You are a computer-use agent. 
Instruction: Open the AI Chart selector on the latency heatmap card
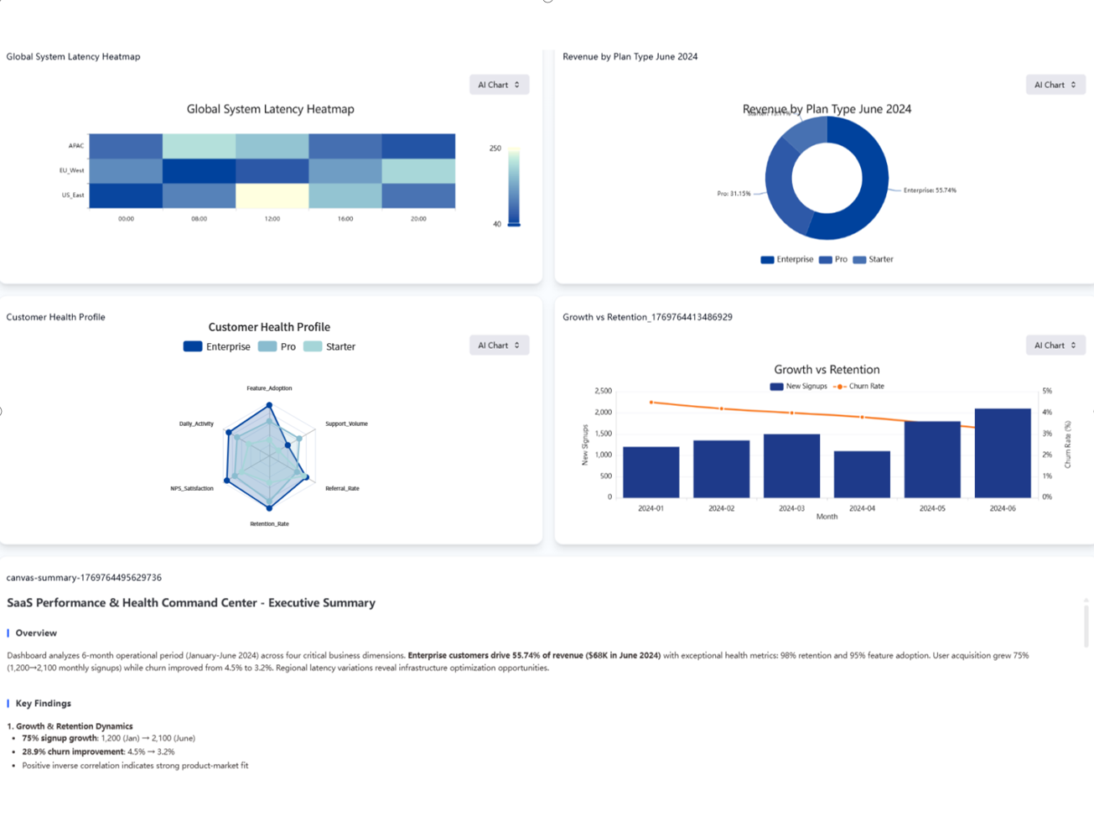pos(499,84)
